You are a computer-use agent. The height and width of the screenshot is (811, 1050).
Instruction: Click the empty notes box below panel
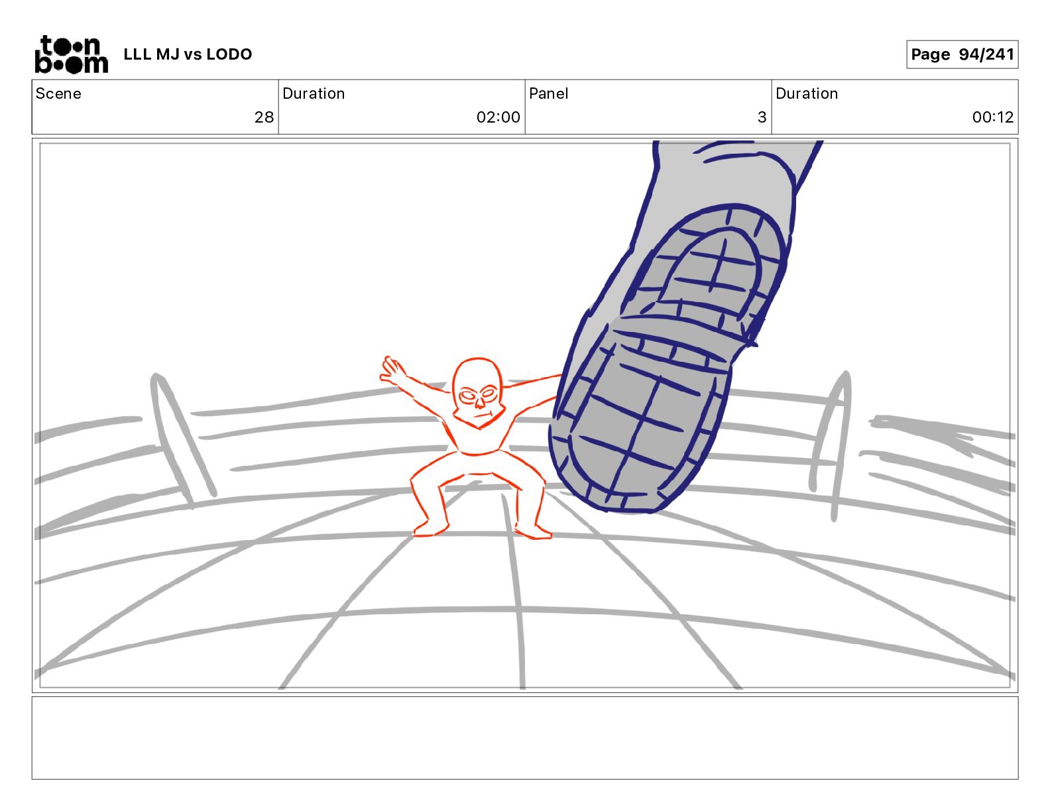525,737
